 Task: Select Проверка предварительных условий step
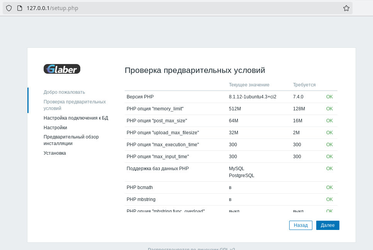(x=75, y=105)
